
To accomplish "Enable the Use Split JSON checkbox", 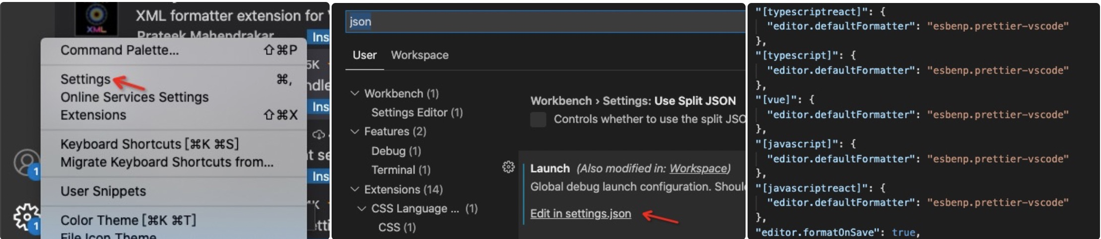I will pos(538,119).
